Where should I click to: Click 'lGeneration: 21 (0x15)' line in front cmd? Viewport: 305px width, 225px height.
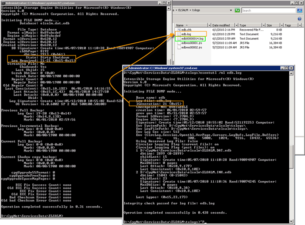click(x=159, y=104)
